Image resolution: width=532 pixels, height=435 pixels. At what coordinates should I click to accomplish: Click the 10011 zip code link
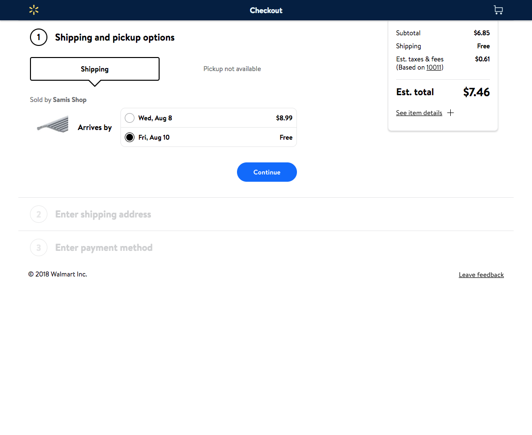click(434, 67)
